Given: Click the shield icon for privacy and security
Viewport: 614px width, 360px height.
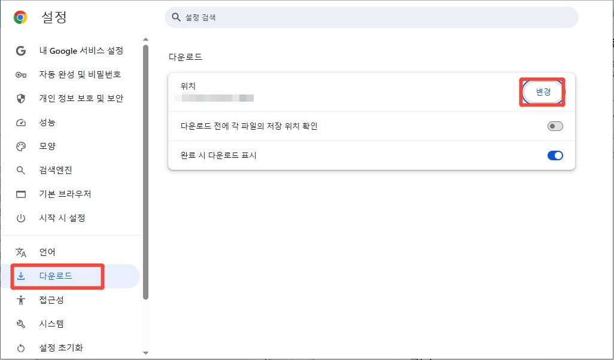Looking at the screenshot, I should tap(21, 99).
